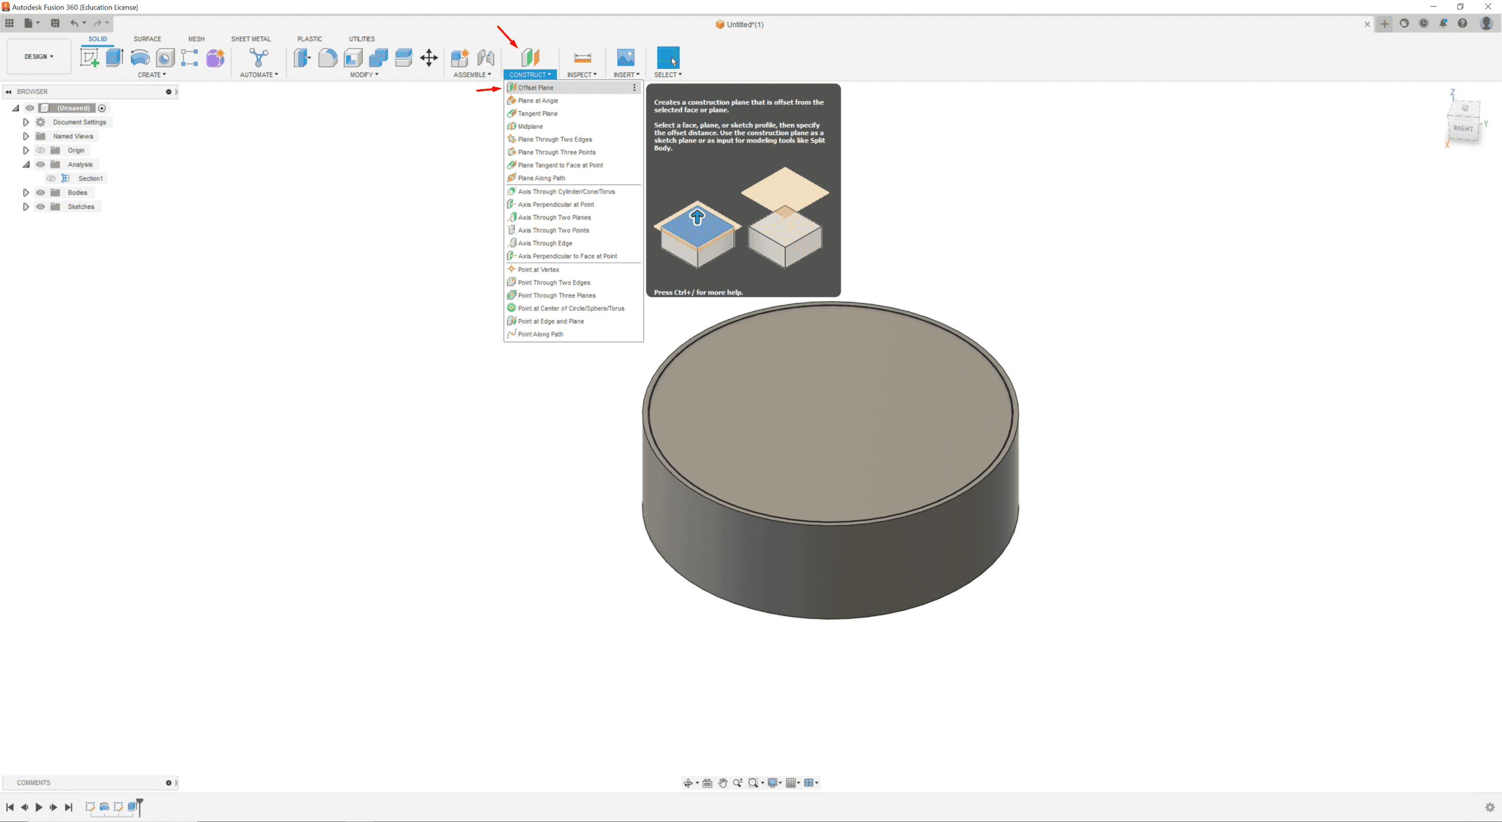Jump to timeline beginning
Viewport: 1502px width, 822px height.
click(10, 807)
